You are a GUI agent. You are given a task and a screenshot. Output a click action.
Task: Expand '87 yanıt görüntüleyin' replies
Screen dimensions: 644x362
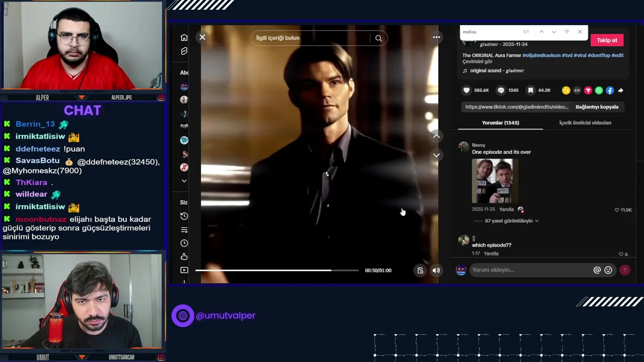(512, 221)
